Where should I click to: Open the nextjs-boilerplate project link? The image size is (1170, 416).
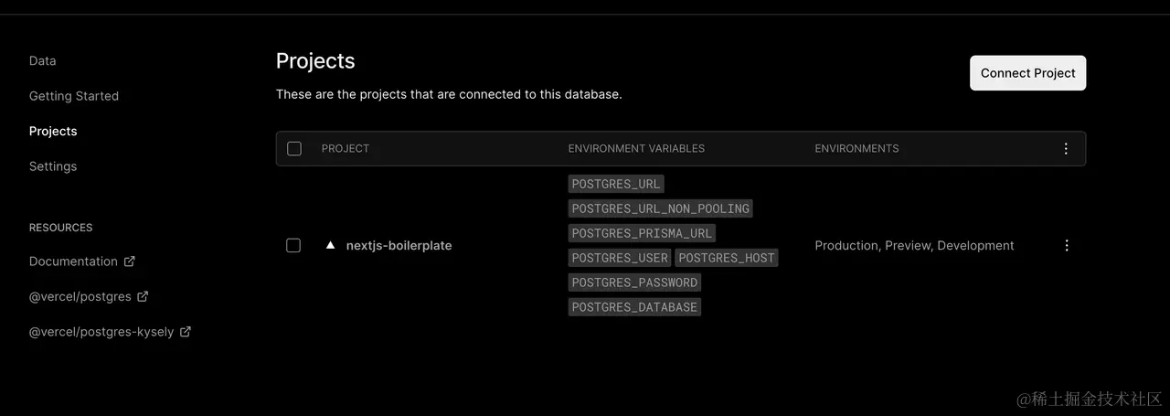pos(399,245)
